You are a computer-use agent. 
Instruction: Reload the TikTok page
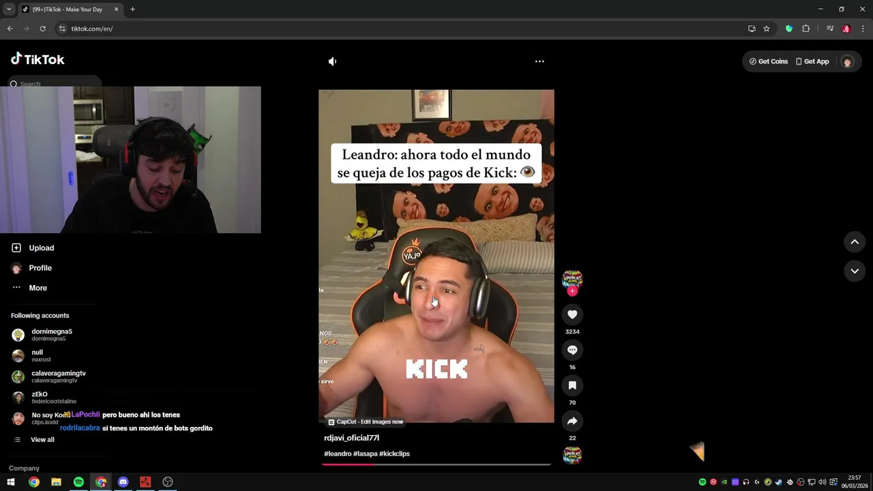42,29
